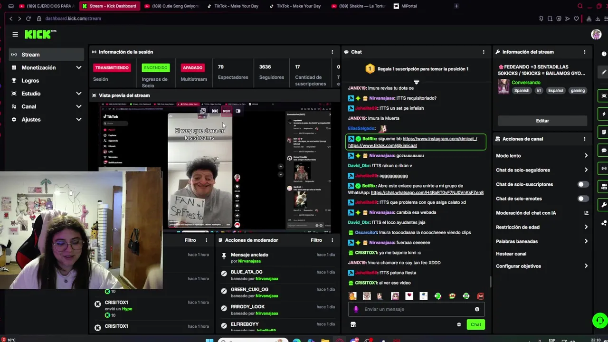Open the Instagram kimicat link in chat
The image size is (608, 342).
[440, 139]
